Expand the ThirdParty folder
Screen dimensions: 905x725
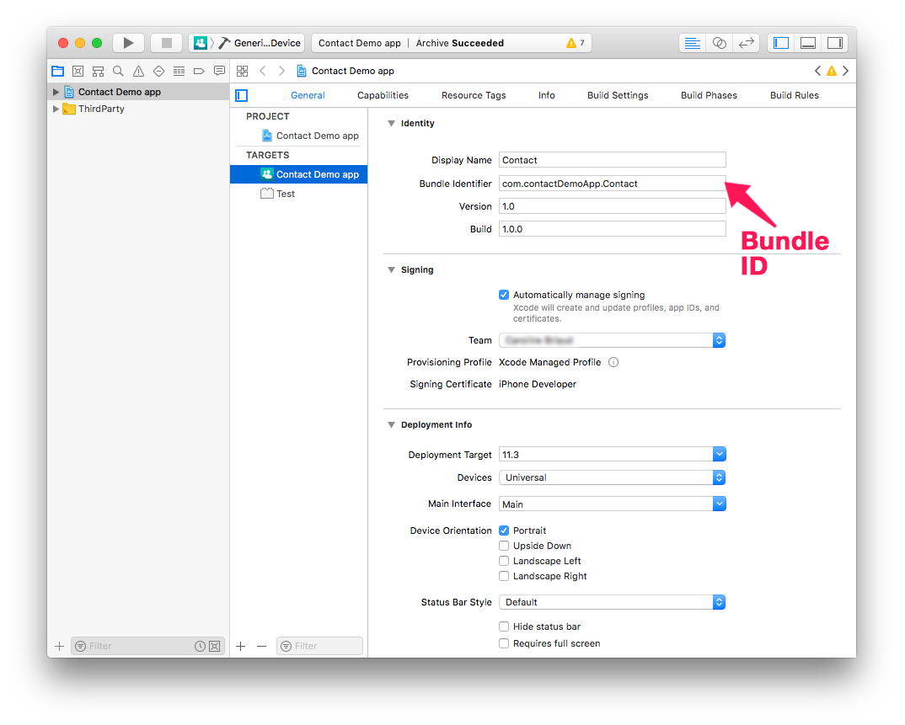[56, 109]
